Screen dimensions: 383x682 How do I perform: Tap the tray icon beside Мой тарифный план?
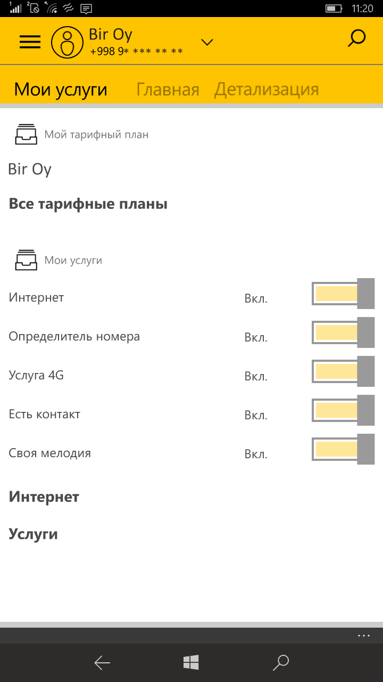click(x=26, y=134)
